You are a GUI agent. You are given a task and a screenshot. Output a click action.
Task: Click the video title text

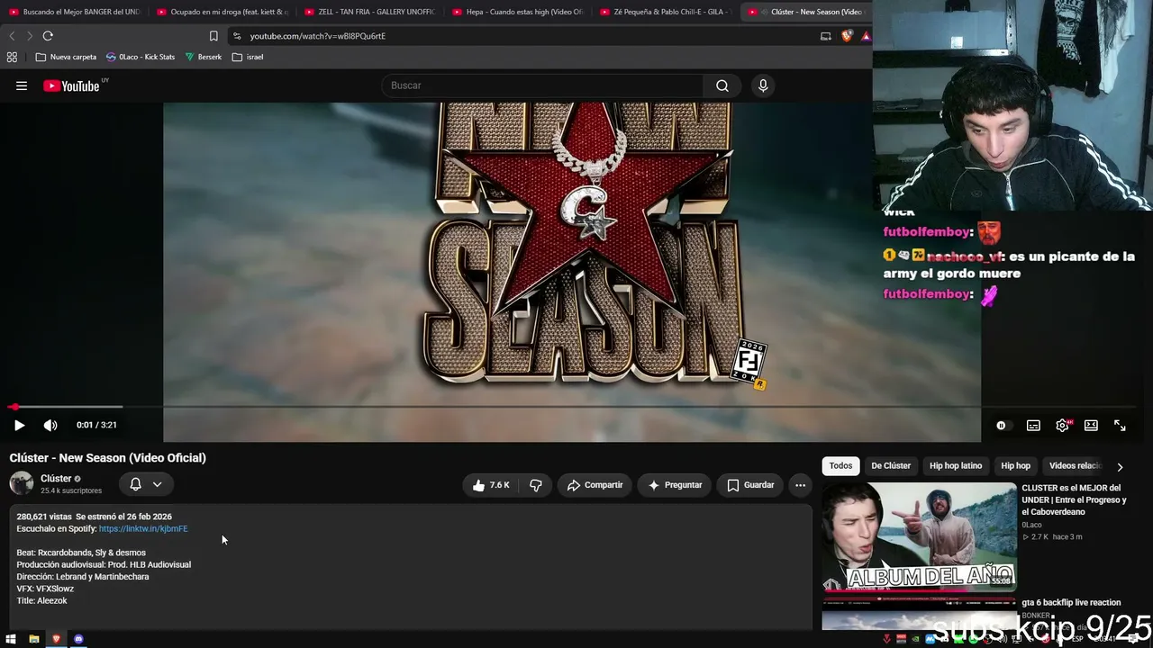pyautogui.click(x=108, y=458)
